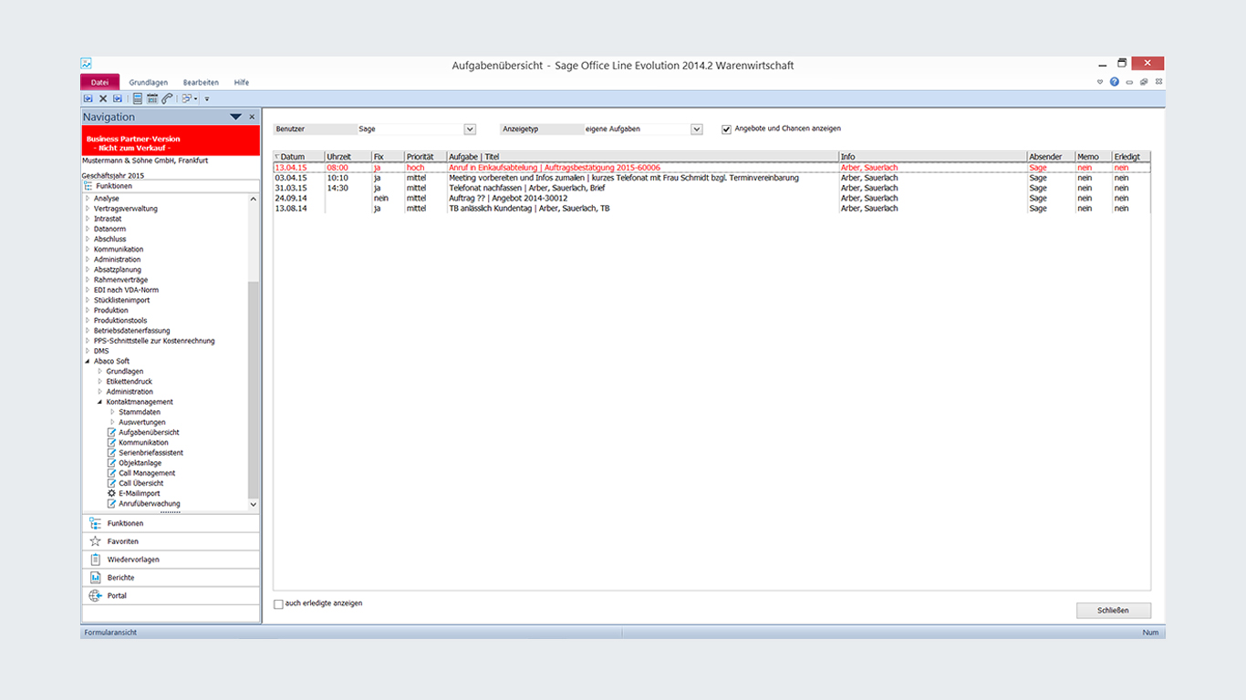Open the Portal navigation section

click(x=171, y=596)
